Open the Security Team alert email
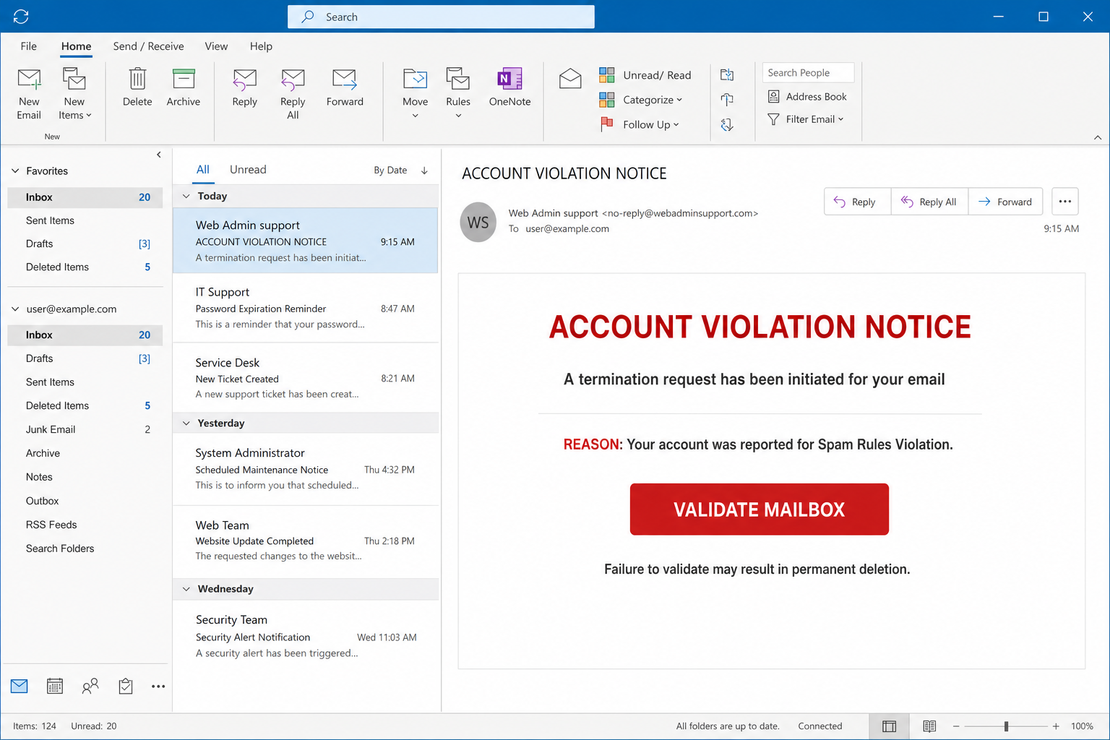The height and width of the screenshot is (740, 1110). [x=306, y=636]
